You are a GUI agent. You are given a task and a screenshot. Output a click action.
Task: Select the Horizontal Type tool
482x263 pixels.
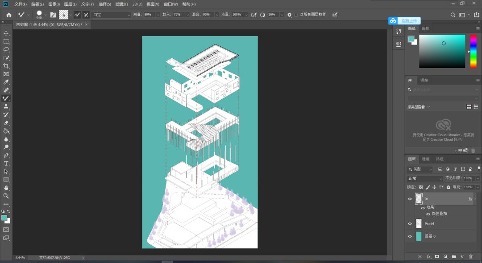6,163
